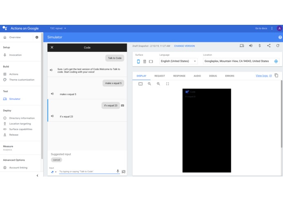This screenshot has width=283, height=201.
Task: Click the zoom in magnifier icon
Action: pyautogui.click(x=158, y=84)
